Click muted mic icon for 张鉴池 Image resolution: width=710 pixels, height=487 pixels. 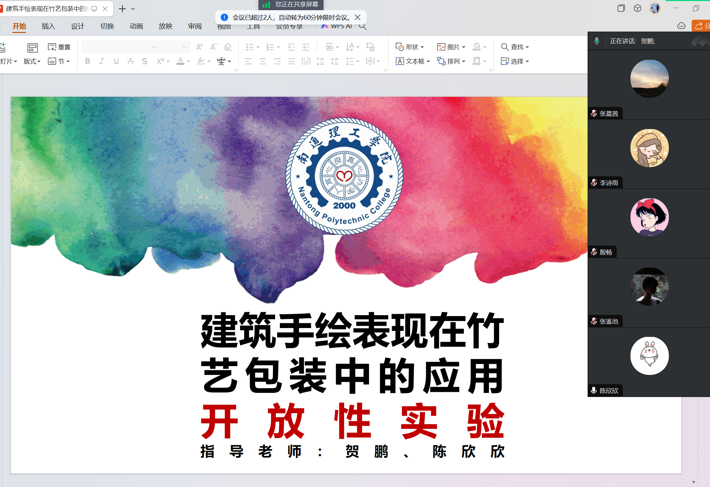pyautogui.click(x=594, y=321)
